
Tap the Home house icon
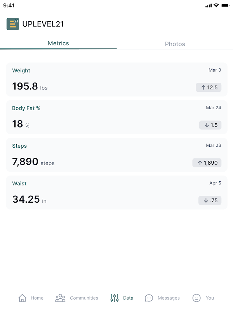[x=23, y=298]
